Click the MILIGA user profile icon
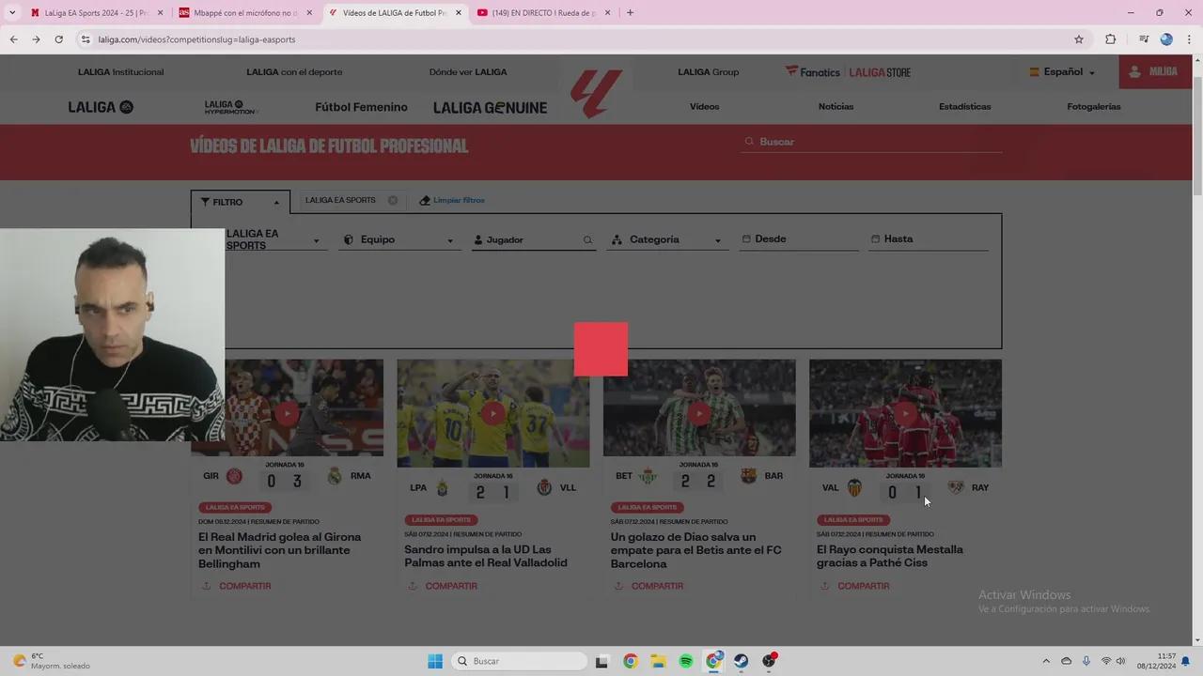Screen dimensions: 1203x676 [x=1134, y=72]
